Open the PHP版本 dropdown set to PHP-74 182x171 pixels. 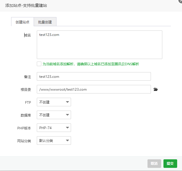click(x=54, y=128)
